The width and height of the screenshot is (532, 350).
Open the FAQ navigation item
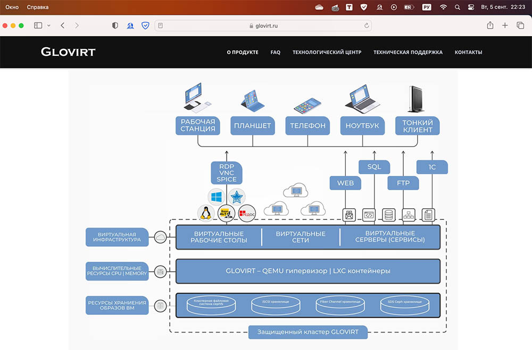(275, 52)
